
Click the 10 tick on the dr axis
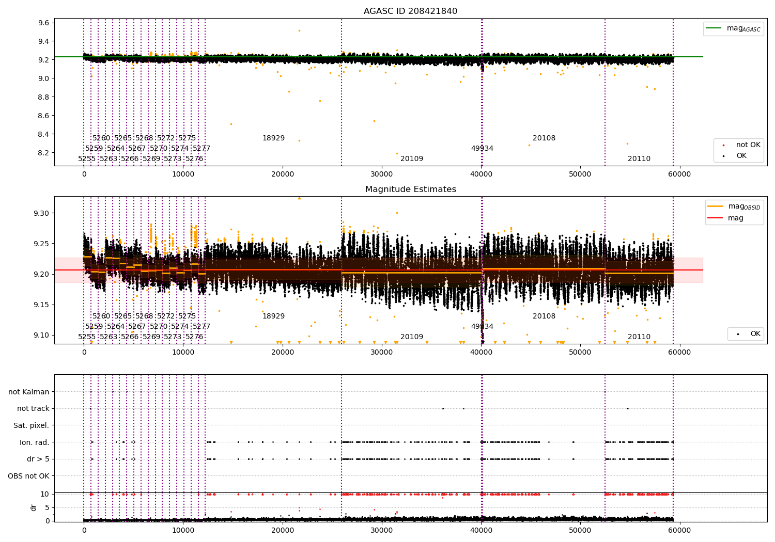(x=45, y=494)
